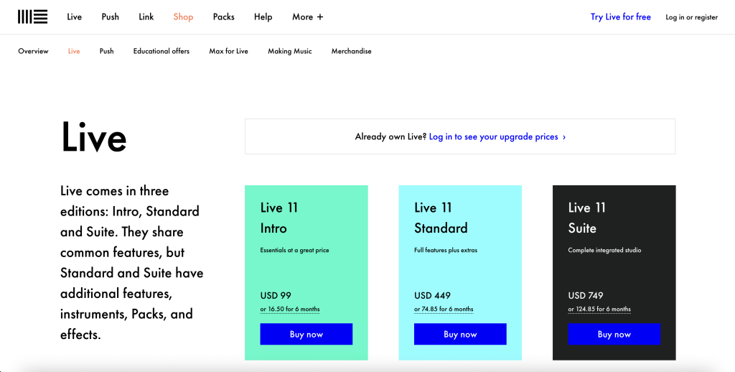Open Packs from the top navigation
The image size is (735, 372).
pyautogui.click(x=224, y=17)
